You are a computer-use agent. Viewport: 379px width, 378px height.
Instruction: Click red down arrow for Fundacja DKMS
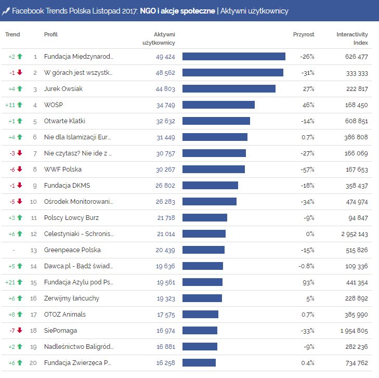[20, 186]
